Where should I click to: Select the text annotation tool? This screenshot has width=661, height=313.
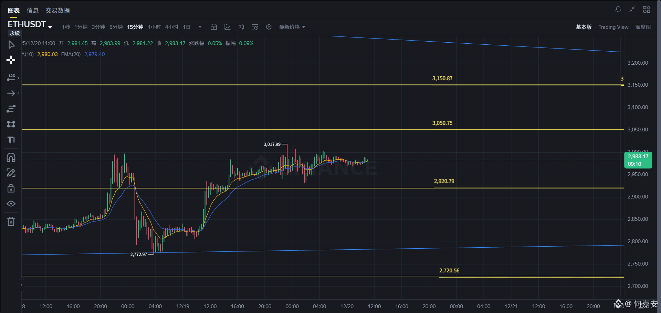click(x=11, y=140)
